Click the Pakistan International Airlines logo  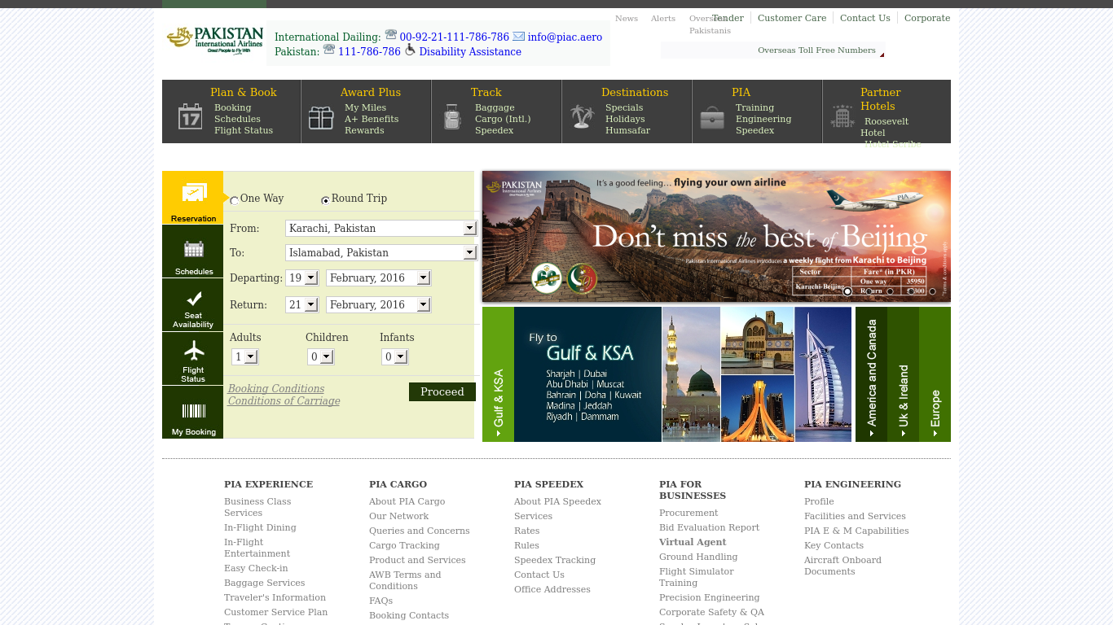point(215,40)
